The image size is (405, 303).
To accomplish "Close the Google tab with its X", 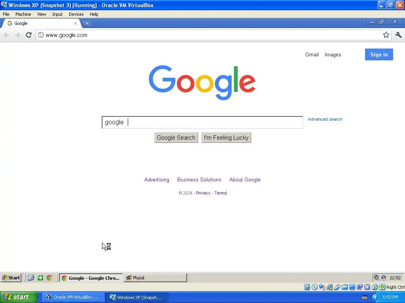I will point(76,23).
